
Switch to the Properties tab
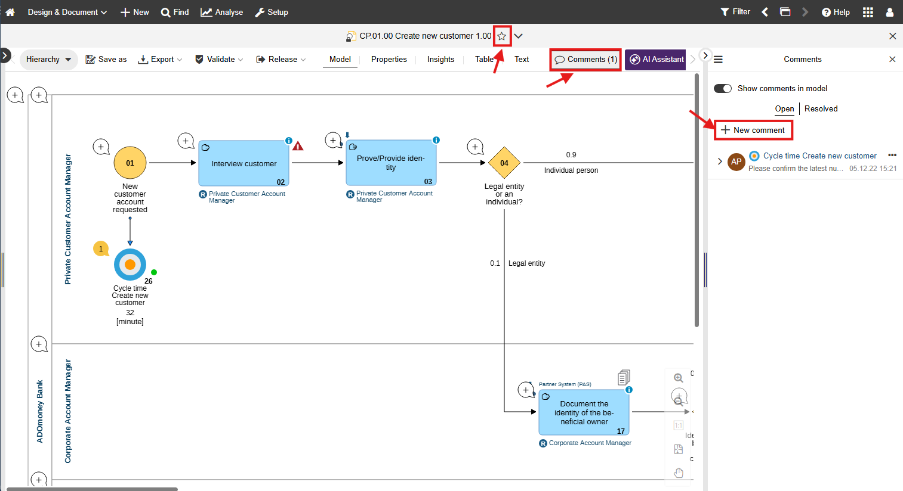pos(389,59)
